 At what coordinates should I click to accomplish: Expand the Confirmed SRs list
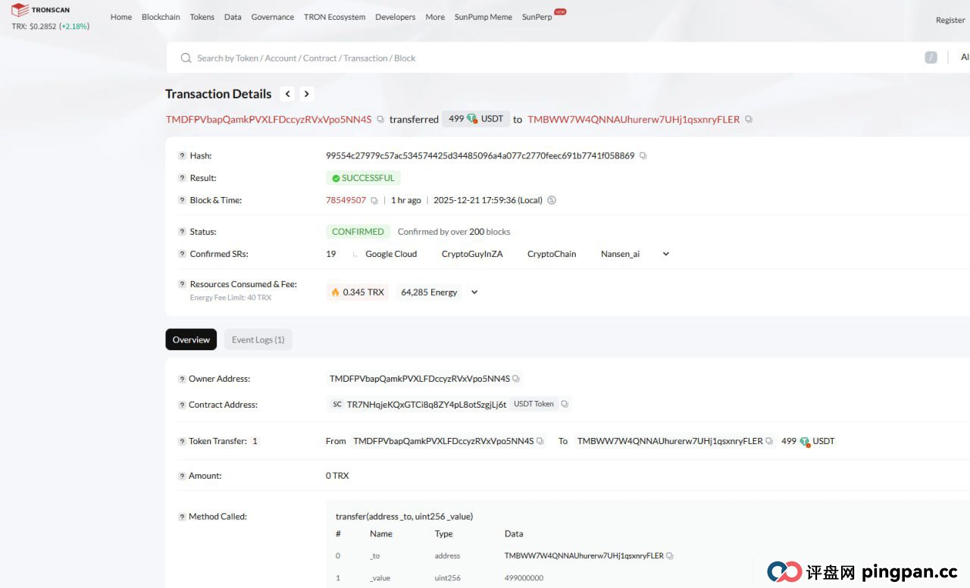click(666, 254)
